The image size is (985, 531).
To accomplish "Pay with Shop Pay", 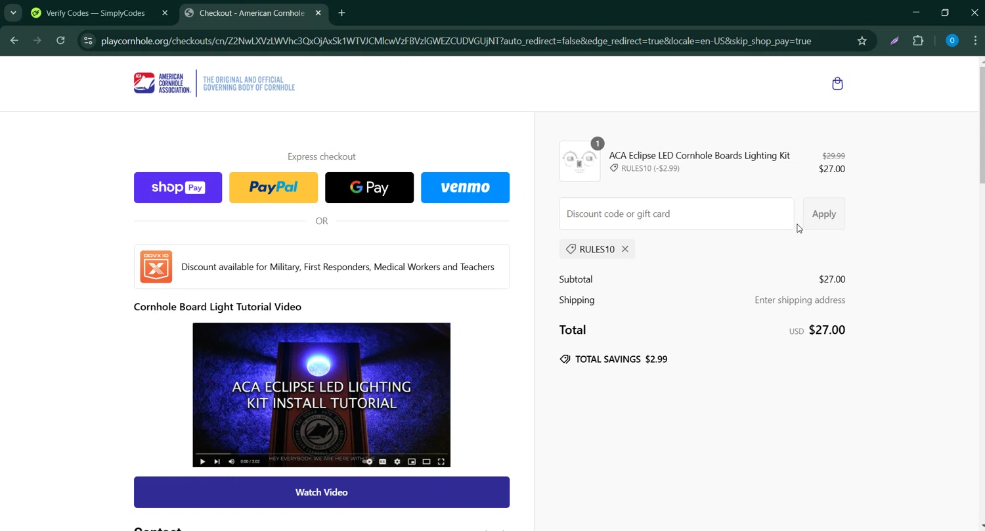I will tap(178, 187).
